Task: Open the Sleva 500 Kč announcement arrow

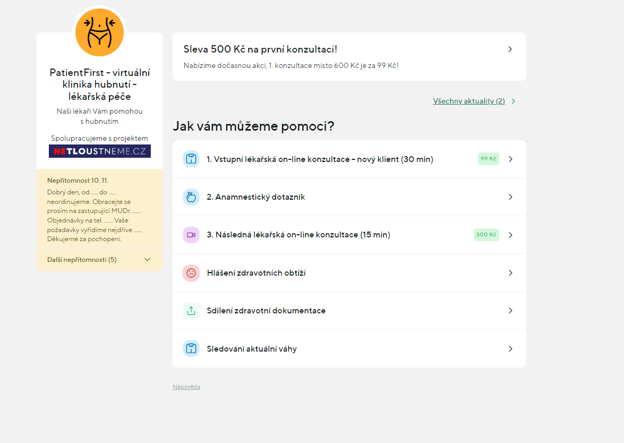Action: (510, 49)
